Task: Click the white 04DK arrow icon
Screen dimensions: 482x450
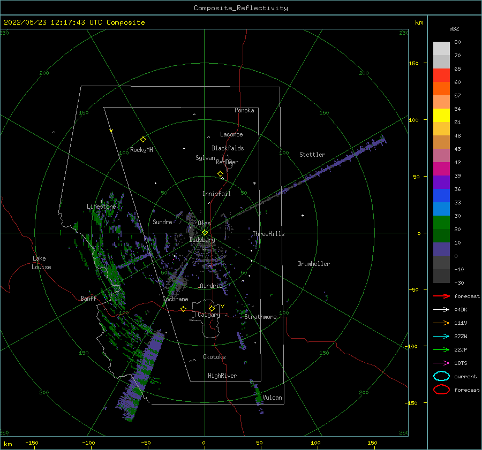Action: click(441, 309)
